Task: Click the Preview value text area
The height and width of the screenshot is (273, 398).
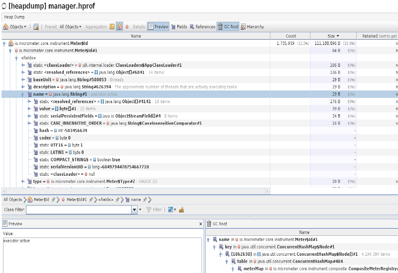Action: click(102, 255)
